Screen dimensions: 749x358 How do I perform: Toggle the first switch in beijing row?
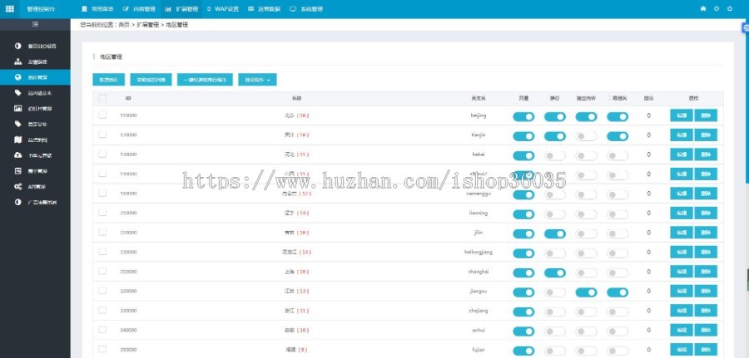[523, 117]
